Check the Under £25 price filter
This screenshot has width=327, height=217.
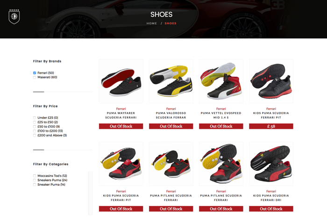tap(35, 118)
